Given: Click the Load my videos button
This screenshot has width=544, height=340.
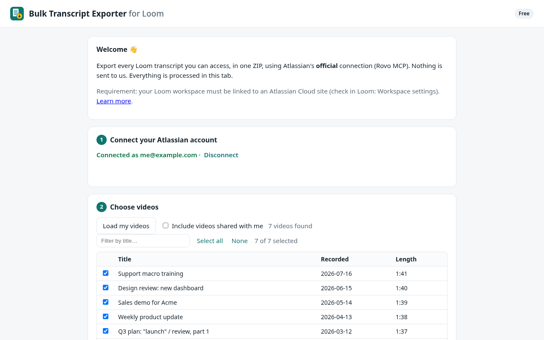Looking at the screenshot, I should [x=126, y=226].
